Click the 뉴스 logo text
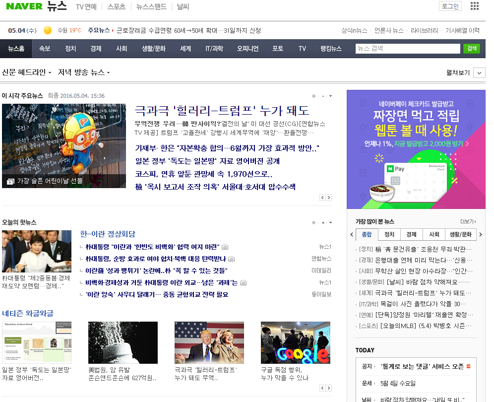 (57, 6)
